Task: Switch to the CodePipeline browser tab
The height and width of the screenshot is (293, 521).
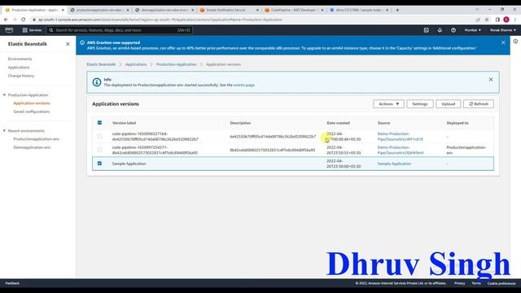Action: 294,10
